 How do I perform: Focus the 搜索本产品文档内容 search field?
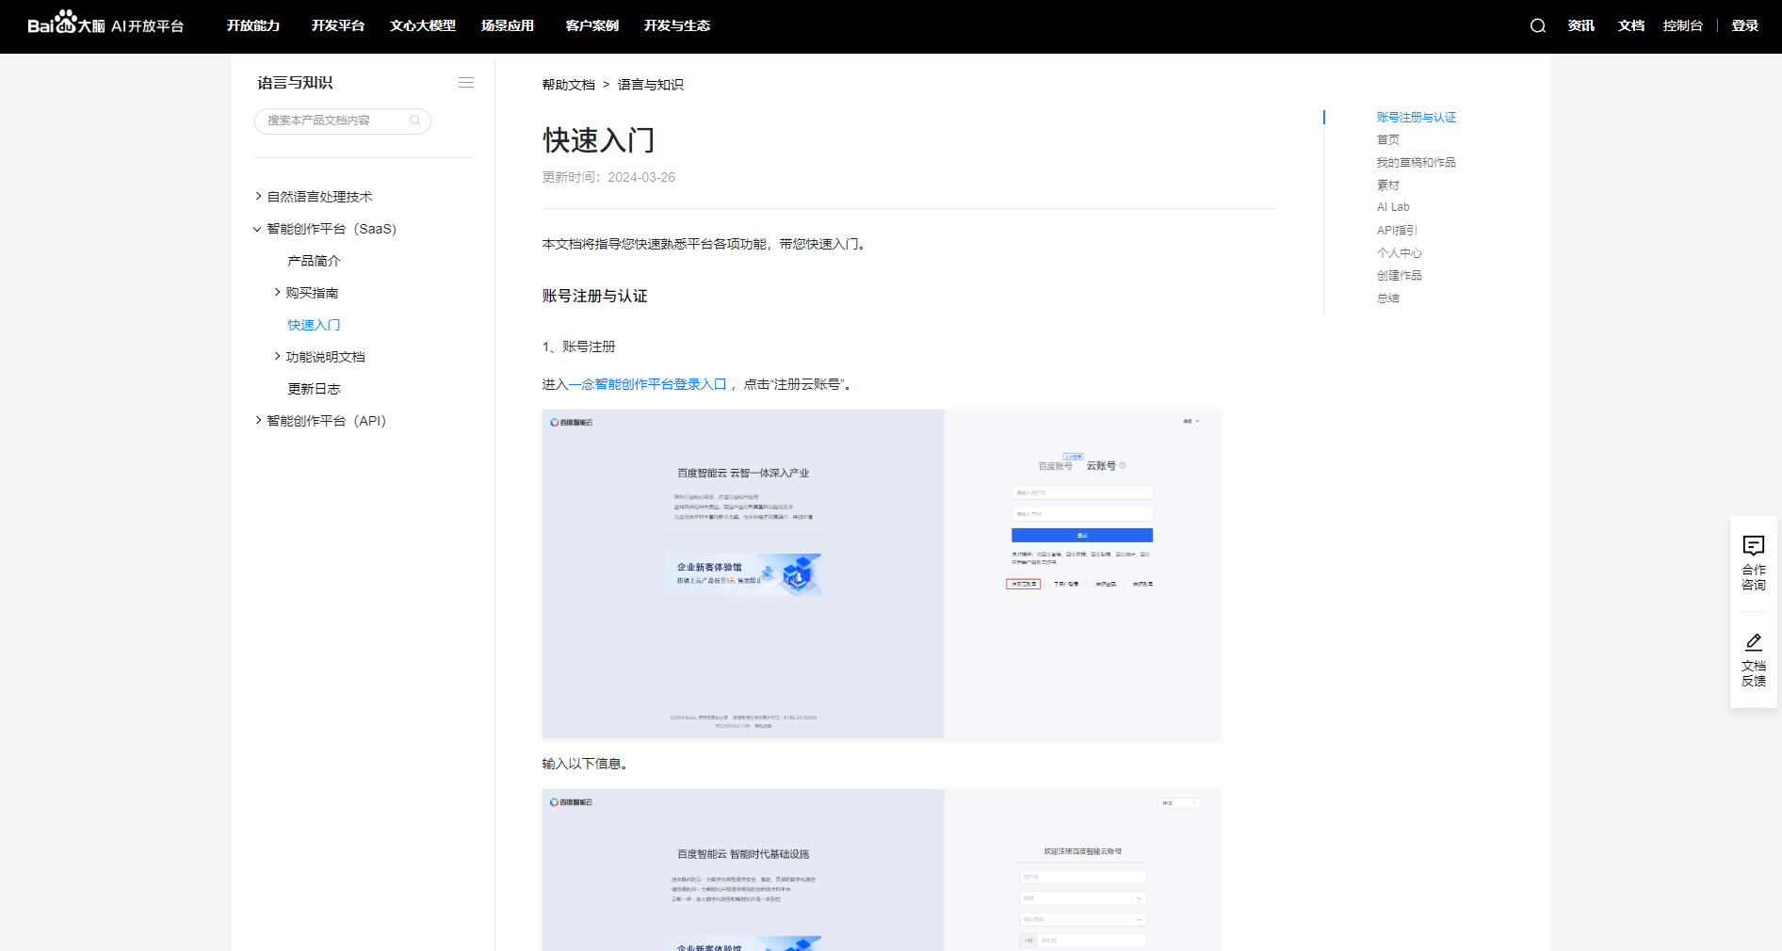point(343,121)
